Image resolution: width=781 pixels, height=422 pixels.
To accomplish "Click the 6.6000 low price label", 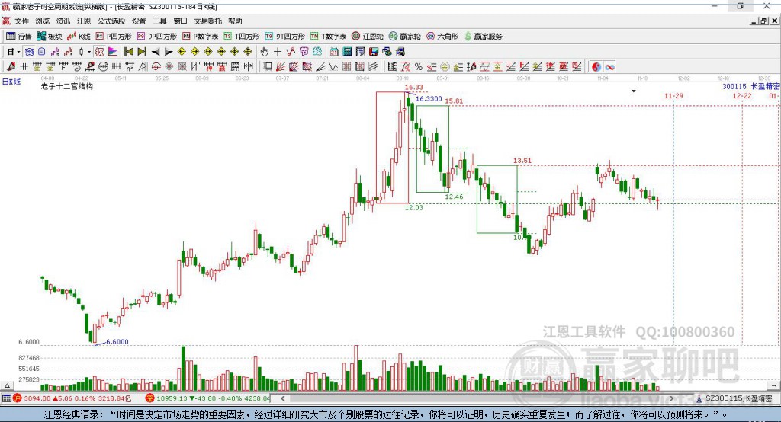I will (117, 342).
